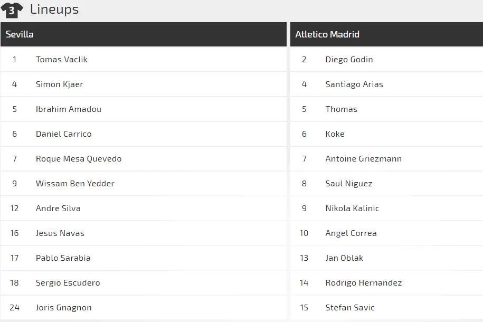Select Pablo Sarabia from the list

point(63,258)
